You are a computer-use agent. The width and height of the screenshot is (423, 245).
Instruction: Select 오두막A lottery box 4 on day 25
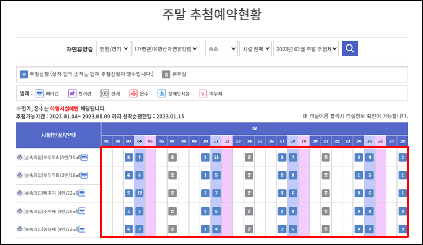pyautogui.click(x=369, y=157)
